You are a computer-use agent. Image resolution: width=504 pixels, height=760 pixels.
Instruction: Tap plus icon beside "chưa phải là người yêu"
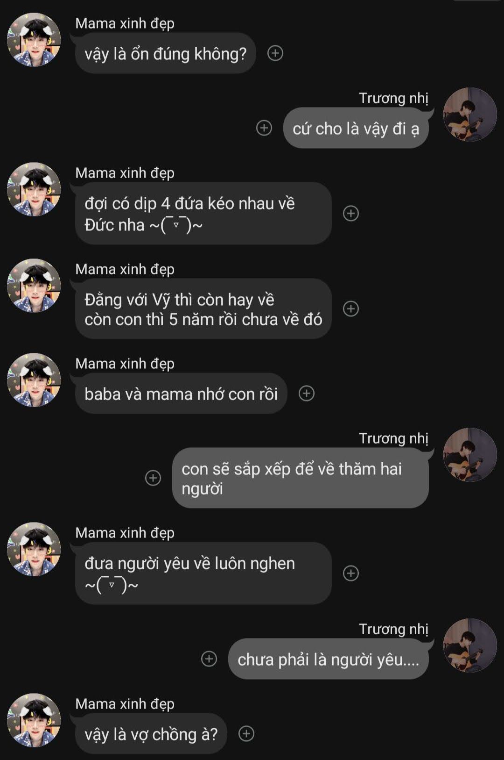tap(209, 659)
